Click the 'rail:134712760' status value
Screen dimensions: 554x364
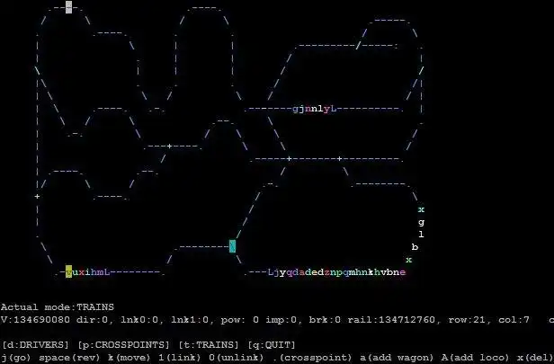point(393,320)
